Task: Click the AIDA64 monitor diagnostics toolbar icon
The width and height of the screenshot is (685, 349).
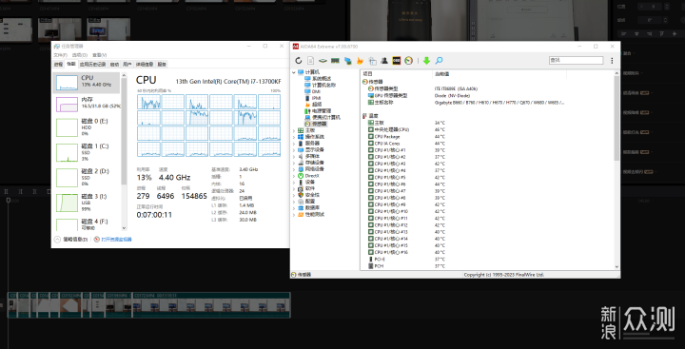Action: pos(372,61)
